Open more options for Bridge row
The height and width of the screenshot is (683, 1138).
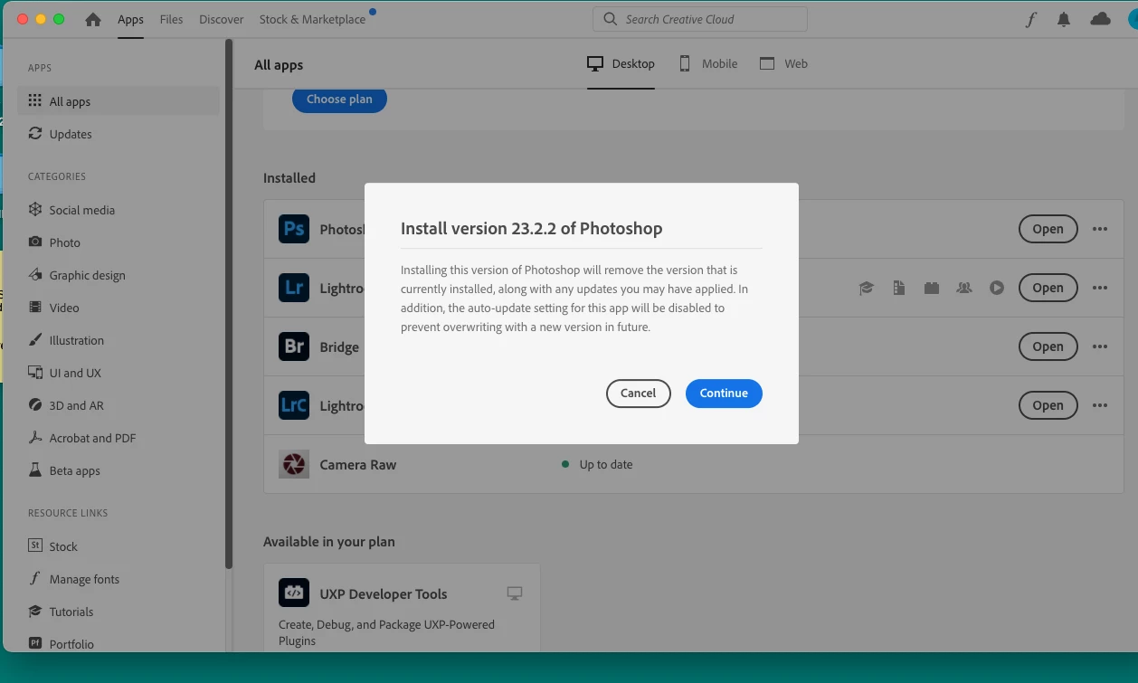1100,346
